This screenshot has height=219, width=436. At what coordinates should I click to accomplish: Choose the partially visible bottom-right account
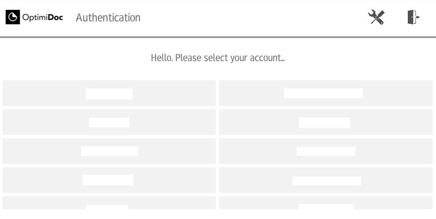(326, 203)
